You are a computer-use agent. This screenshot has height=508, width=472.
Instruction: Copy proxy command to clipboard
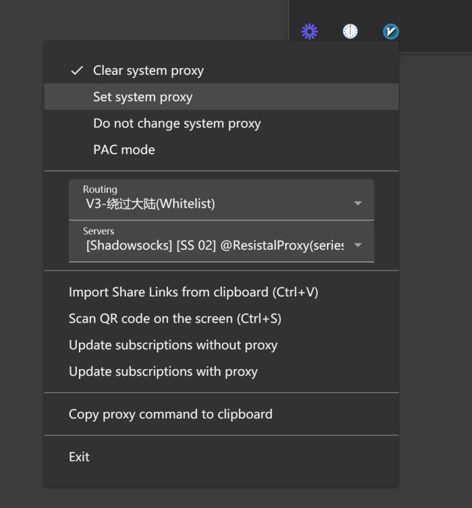(171, 414)
